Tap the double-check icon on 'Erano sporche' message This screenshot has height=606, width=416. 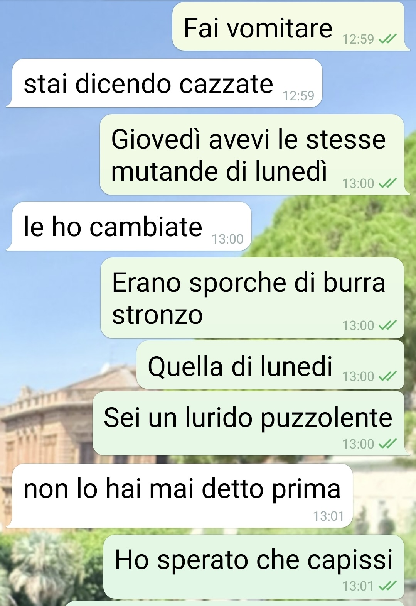(x=387, y=325)
